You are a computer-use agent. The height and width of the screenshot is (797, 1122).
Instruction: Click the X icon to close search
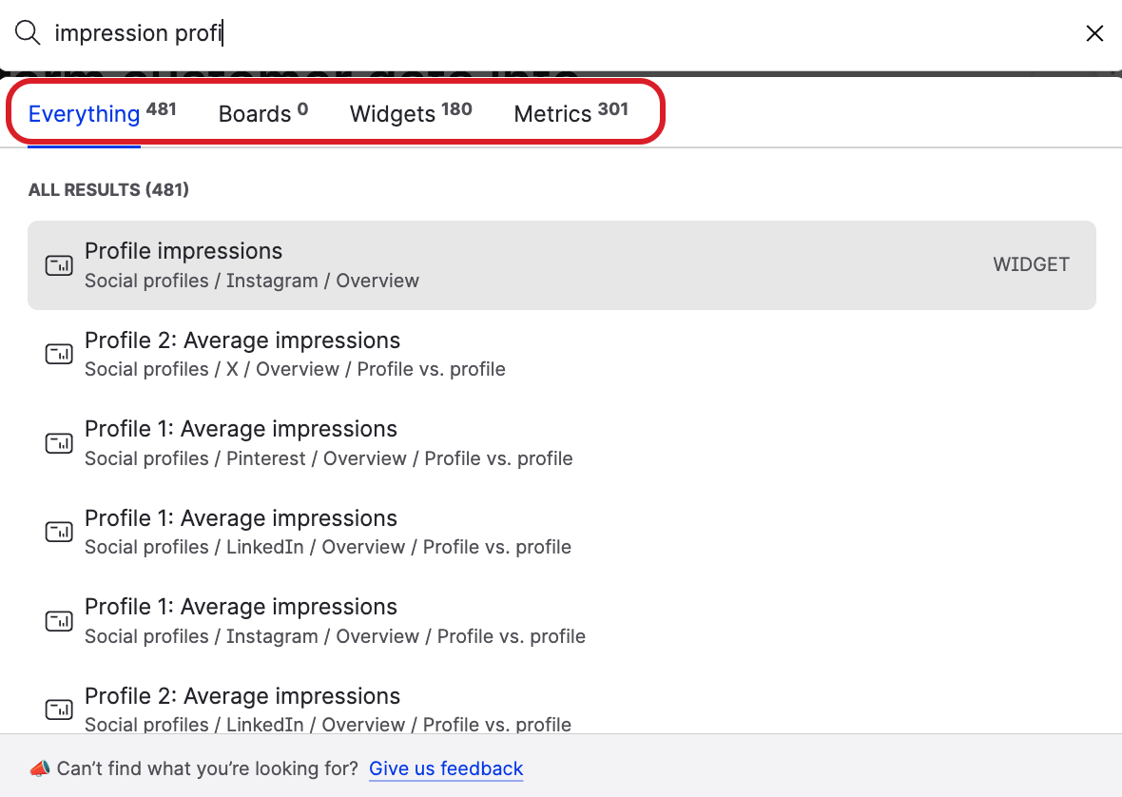(1094, 32)
